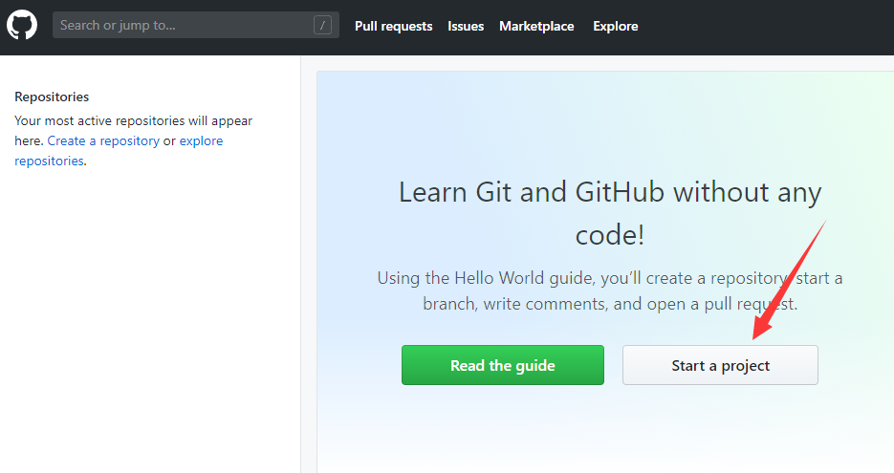
Task: Click the GitHub Octocat logo
Action: tap(22, 25)
